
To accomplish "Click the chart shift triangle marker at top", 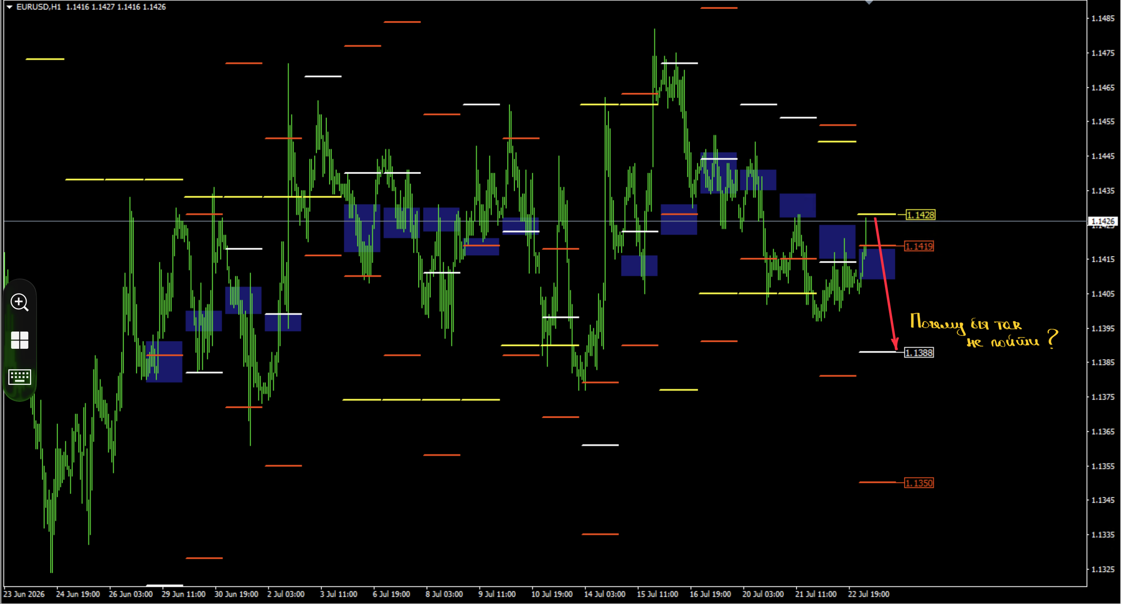I will click(x=869, y=2).
